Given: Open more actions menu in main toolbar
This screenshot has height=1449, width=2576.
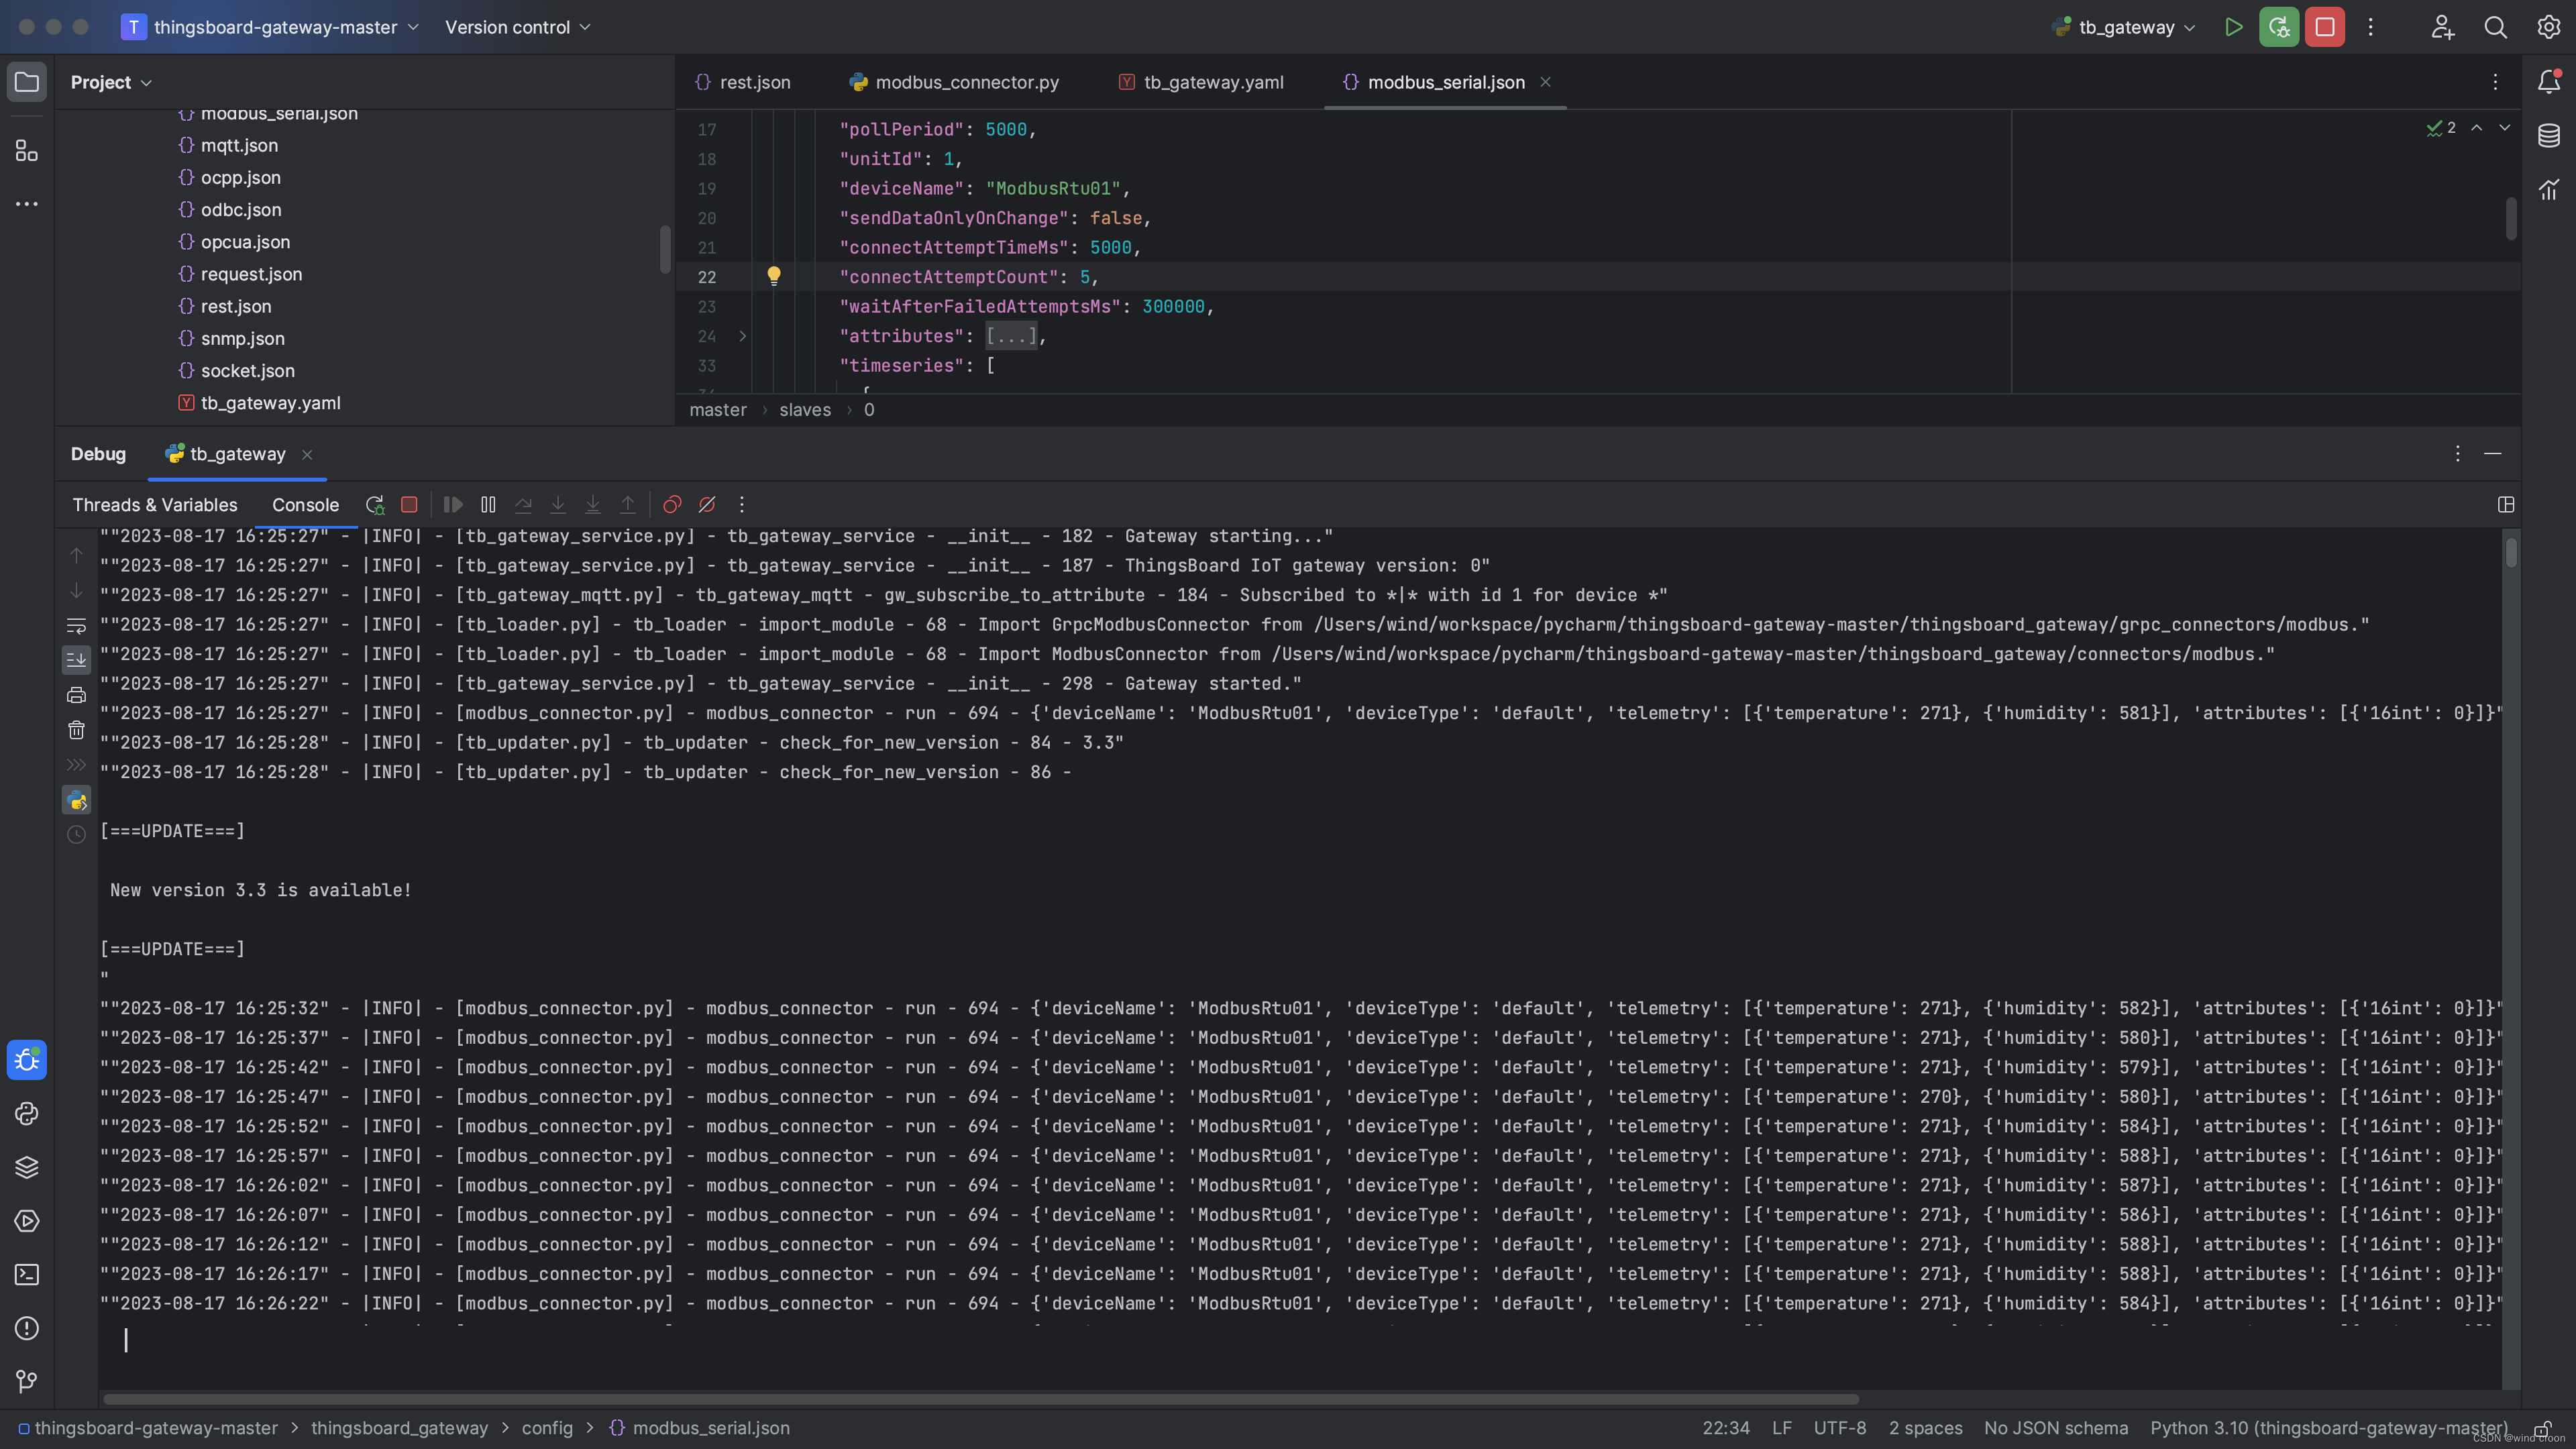Looking at the screenshot, I should tap(2371, 27).
